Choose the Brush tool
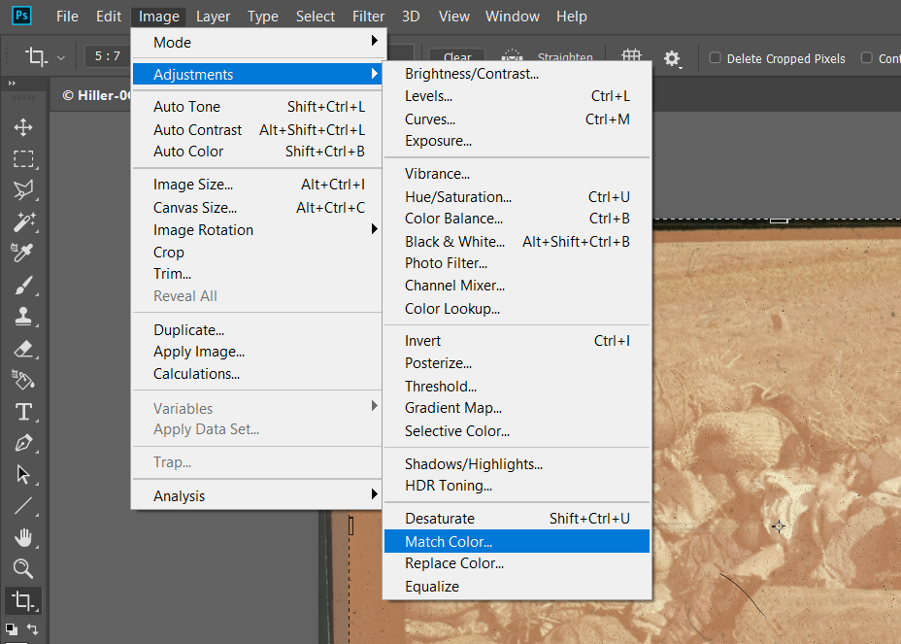Screen dimensions: 901x644 (x=23, y=285)
